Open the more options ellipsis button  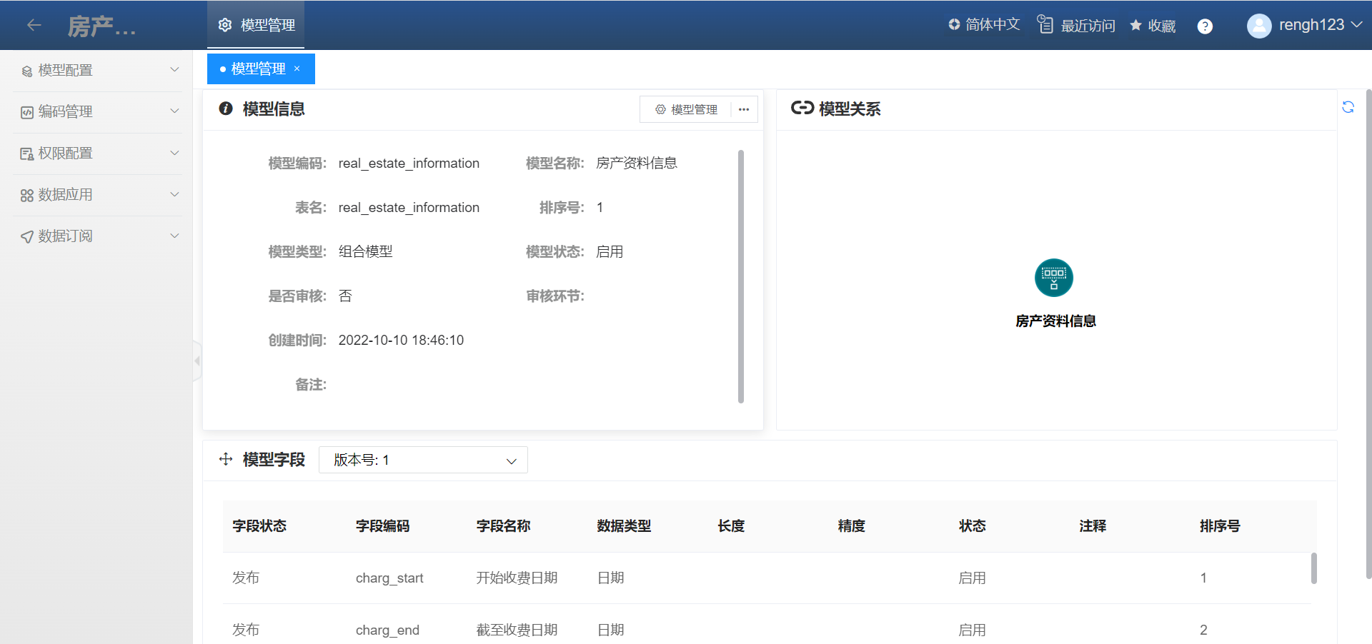744,109
